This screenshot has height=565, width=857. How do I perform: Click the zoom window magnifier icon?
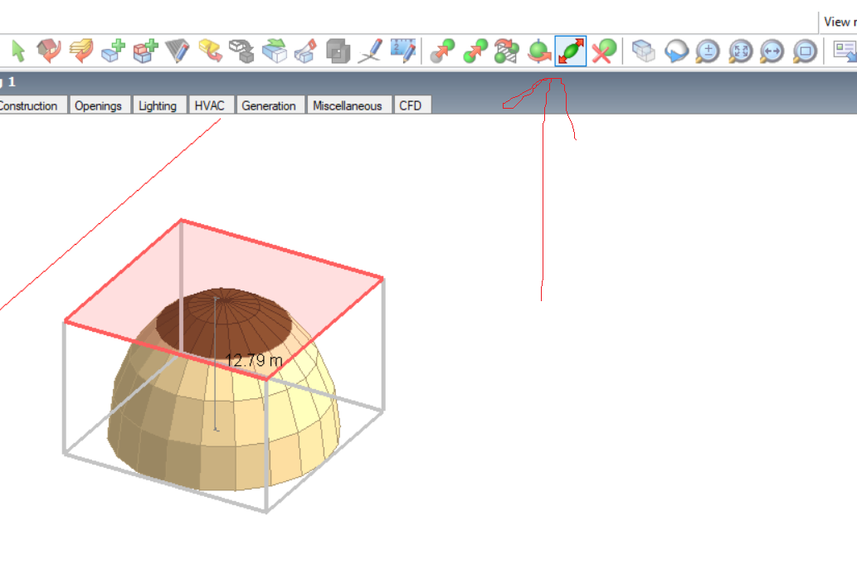pyautogui.click(x=805, y=51)
